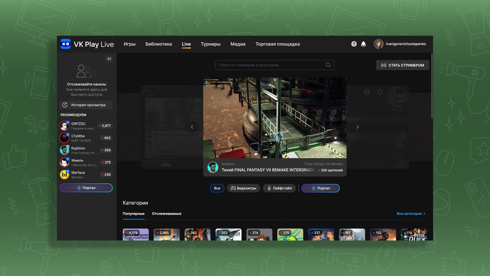Screen dimensions: 490x276
Task: Open the category thumbnail with 382 viewers
Action: click(198, 235)
